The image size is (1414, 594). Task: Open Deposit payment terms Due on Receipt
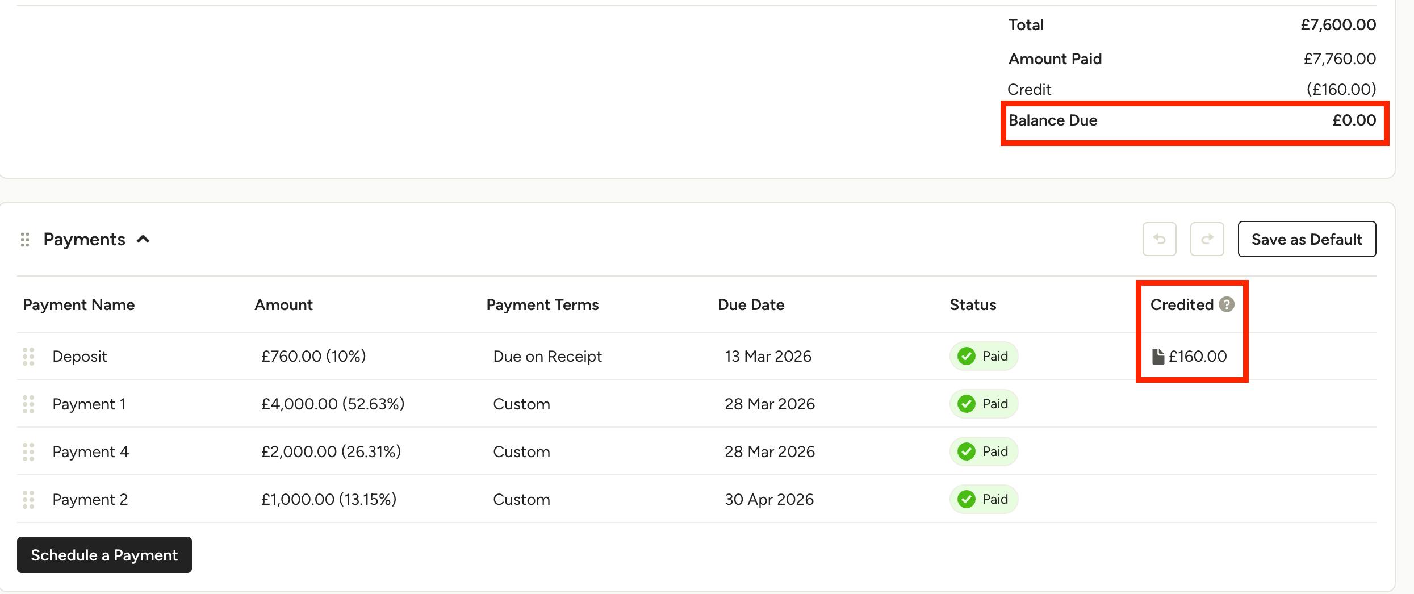tap(547, 357)
